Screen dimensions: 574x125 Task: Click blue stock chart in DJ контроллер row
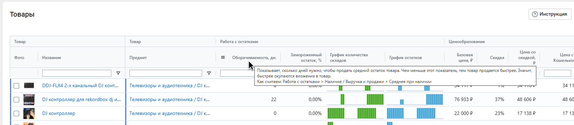415,113
